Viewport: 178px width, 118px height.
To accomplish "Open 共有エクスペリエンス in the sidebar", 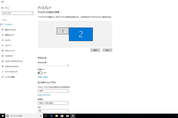I will 12,66.
